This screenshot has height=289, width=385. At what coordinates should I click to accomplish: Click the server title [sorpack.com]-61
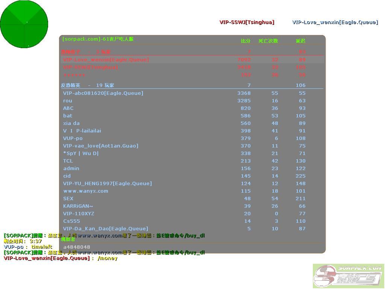[98, 39]
